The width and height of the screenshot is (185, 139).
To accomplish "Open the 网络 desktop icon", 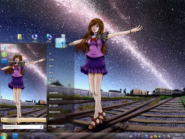I will pyautogui.click(x=49, y=37).
